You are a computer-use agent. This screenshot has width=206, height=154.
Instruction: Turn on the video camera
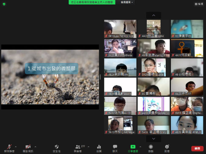(x=28, y=148)
